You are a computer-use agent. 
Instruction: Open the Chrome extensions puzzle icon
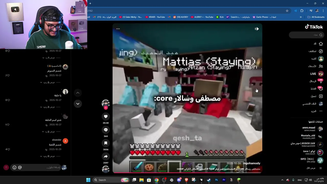(x=302, y=11)
